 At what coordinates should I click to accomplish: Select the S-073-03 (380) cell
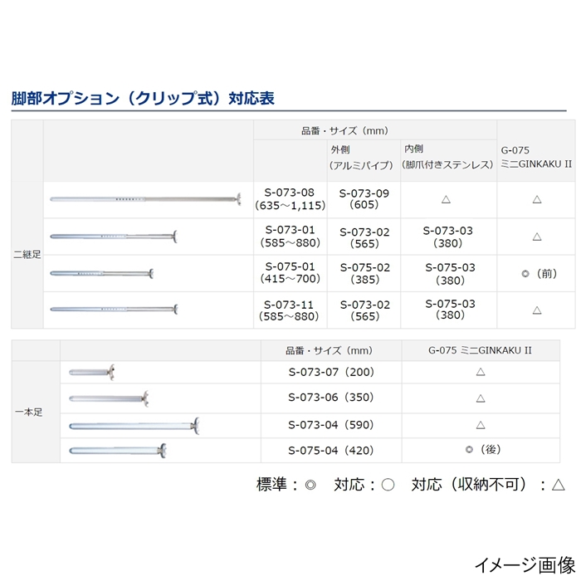449,237
